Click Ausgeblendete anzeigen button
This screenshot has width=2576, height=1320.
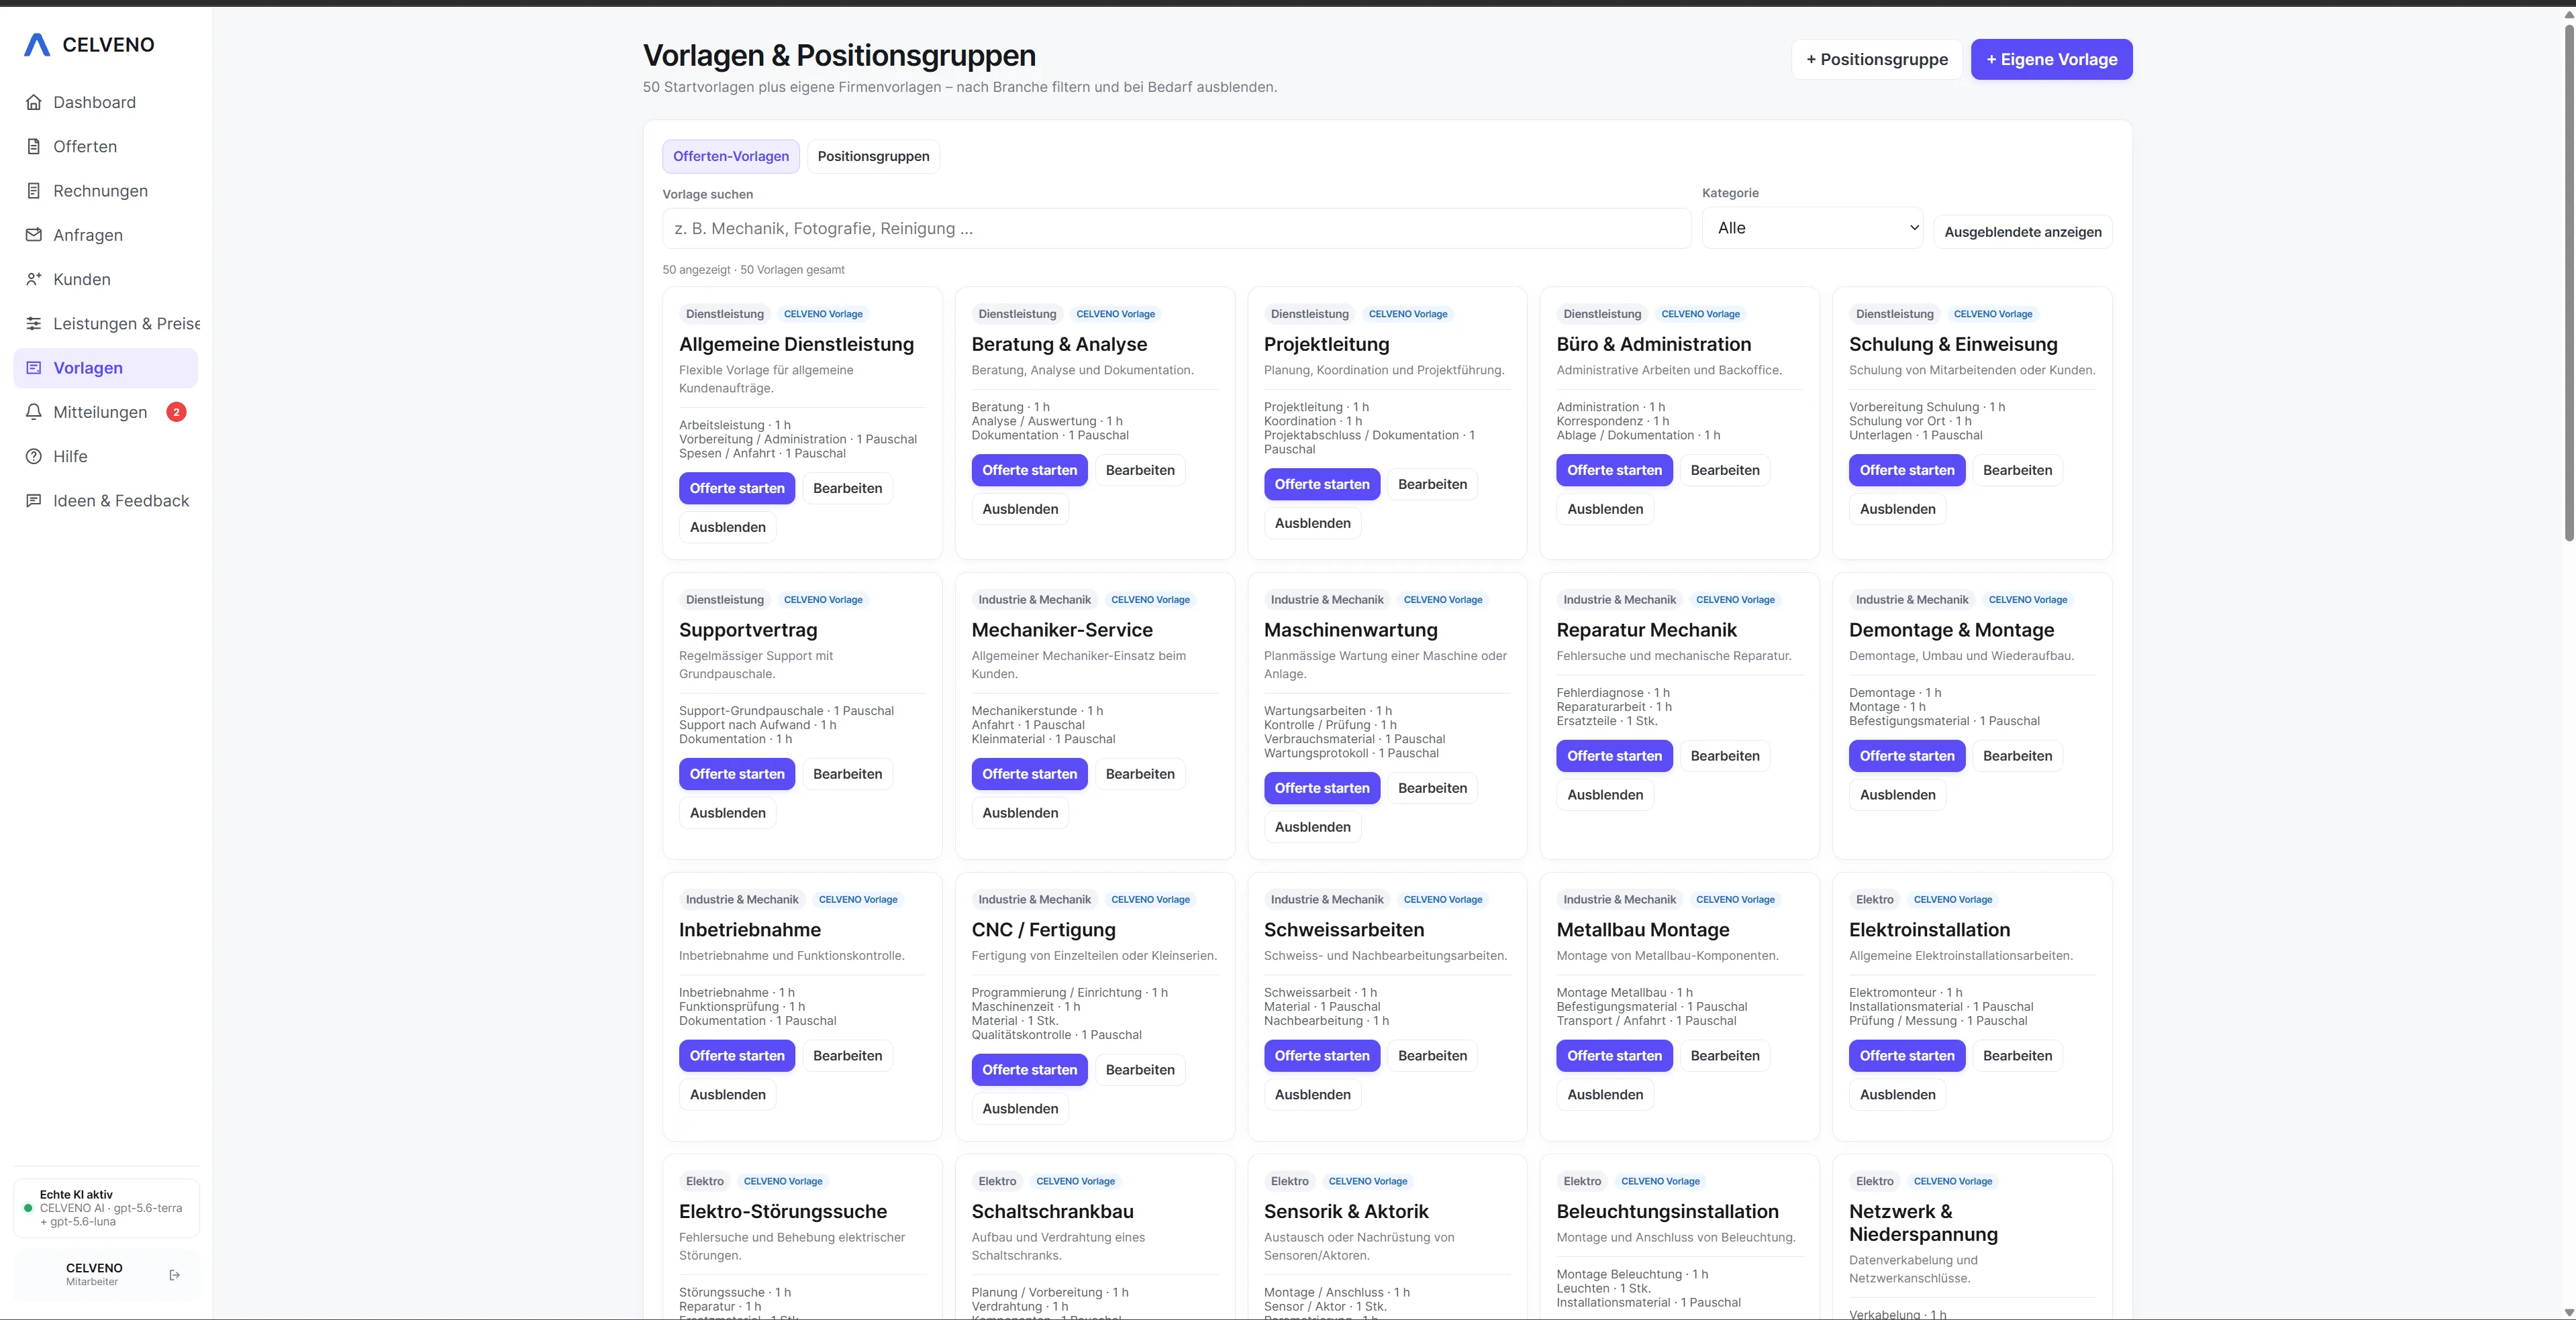coord(2022,232)
